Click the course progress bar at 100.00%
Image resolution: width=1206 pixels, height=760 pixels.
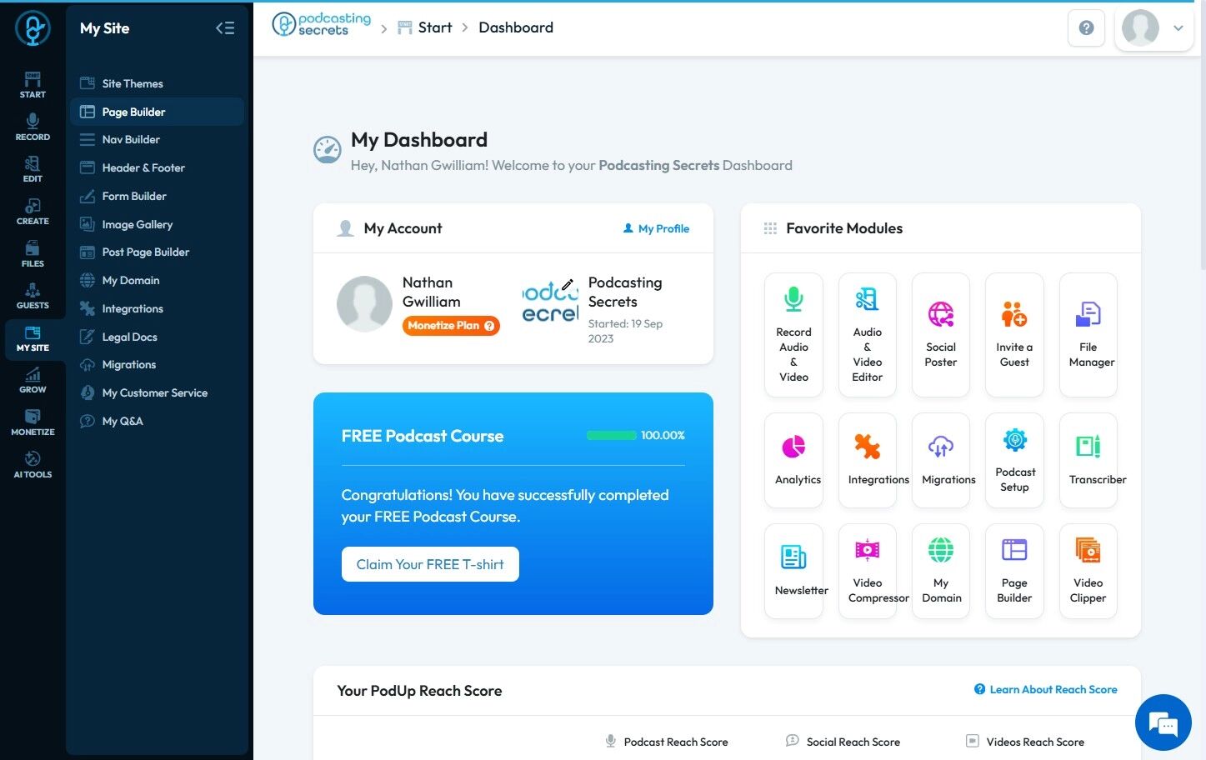click(612, 435)
